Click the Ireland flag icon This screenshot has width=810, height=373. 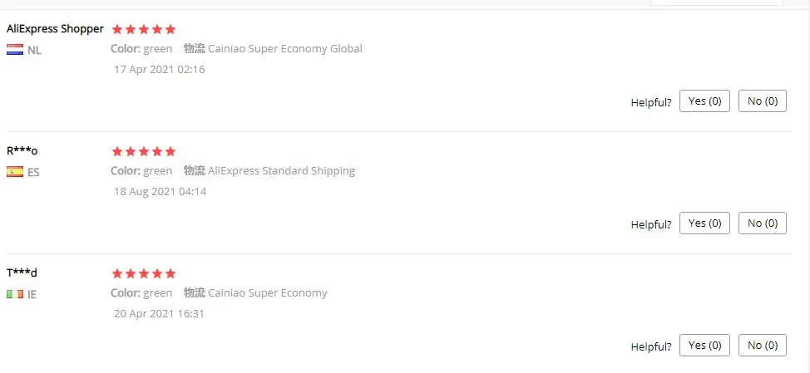(x=15, y=294)
